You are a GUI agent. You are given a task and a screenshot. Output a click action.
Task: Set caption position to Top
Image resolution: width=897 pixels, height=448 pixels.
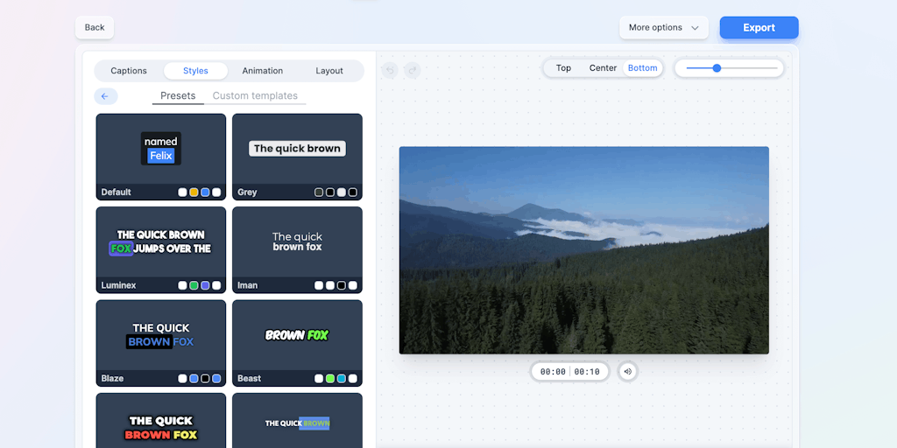click(x=563, y=68)
